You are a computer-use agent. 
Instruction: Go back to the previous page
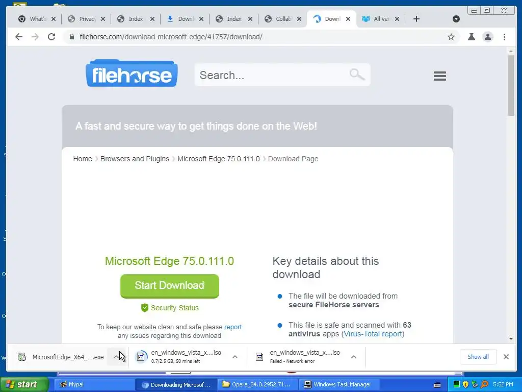click(19, 37)
